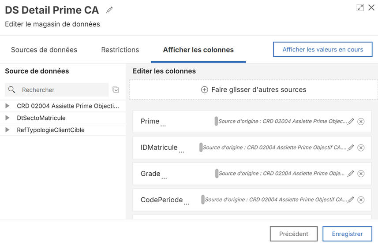This screenshot has width=378, height=245.
Task: Select CRD 02004 Assiette Prime Objecti... row
Action: [x=63, y=106]
